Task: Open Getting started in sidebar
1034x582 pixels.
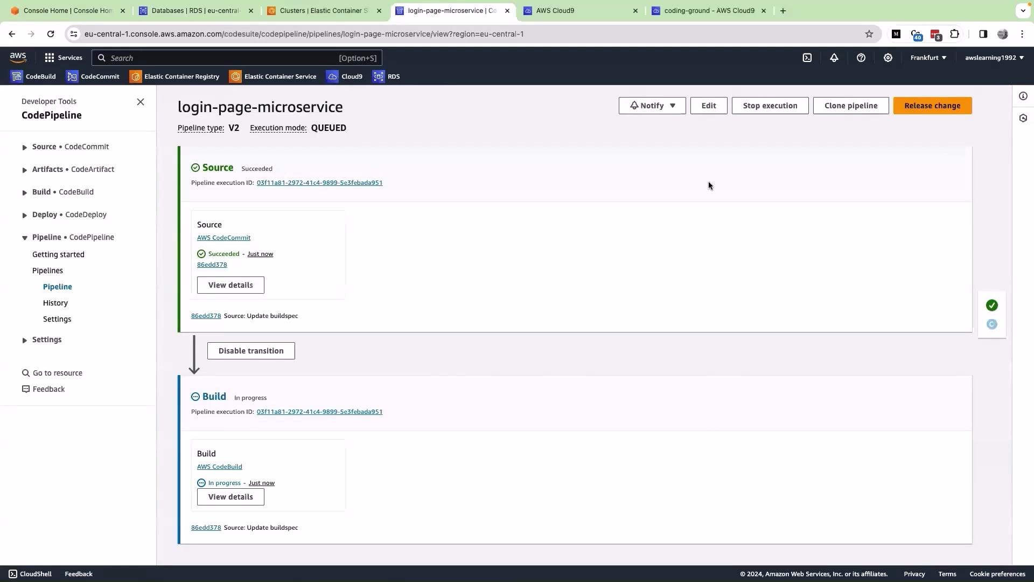Action: click(x=58, y=254)
